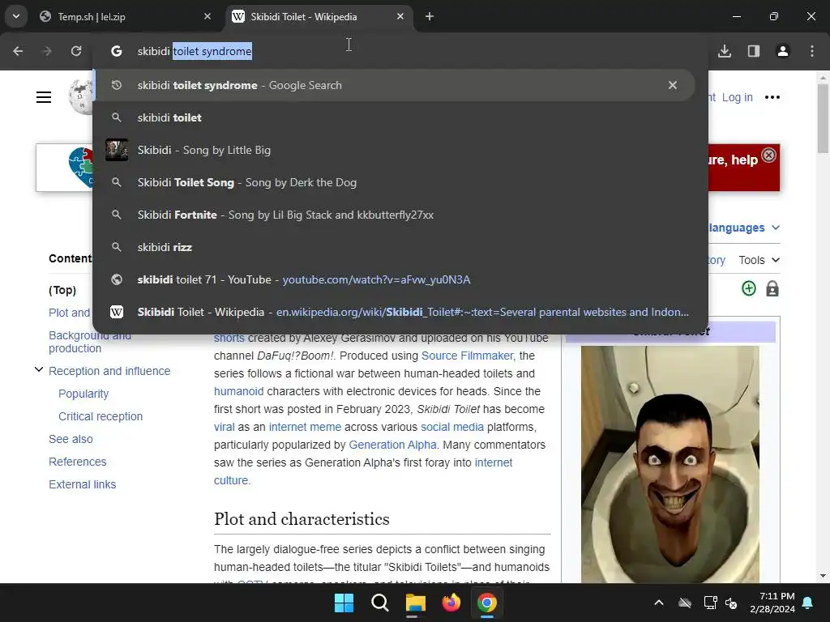Screen dimensions: 830x622
Task: Click the muted volume tray icon
Action: point(732,603)
